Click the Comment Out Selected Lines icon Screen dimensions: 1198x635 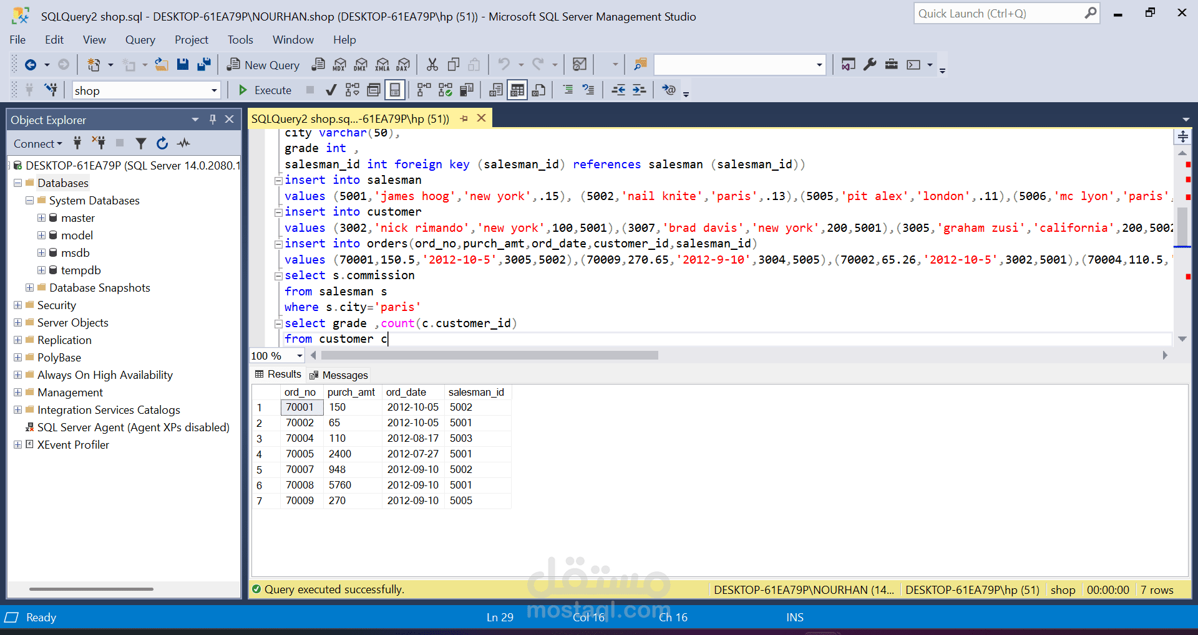(x=568, y=90)
